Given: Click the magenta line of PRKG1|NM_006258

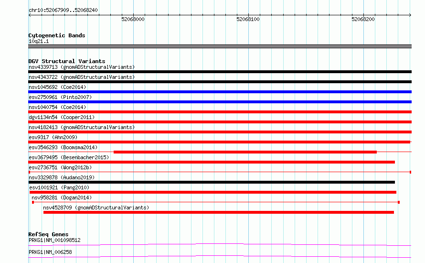Looking at the screenshot, I should pyautogui.click(x=220, y=256).
